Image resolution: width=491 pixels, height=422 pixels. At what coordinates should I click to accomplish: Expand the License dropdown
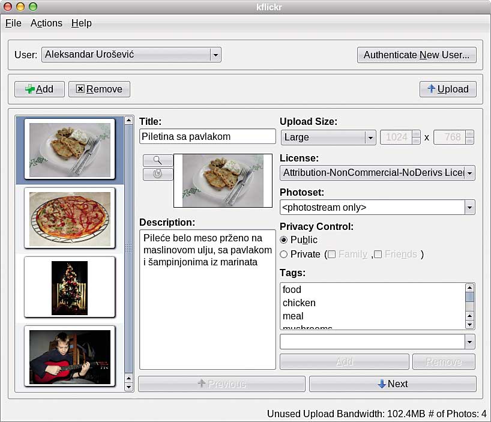378,173
